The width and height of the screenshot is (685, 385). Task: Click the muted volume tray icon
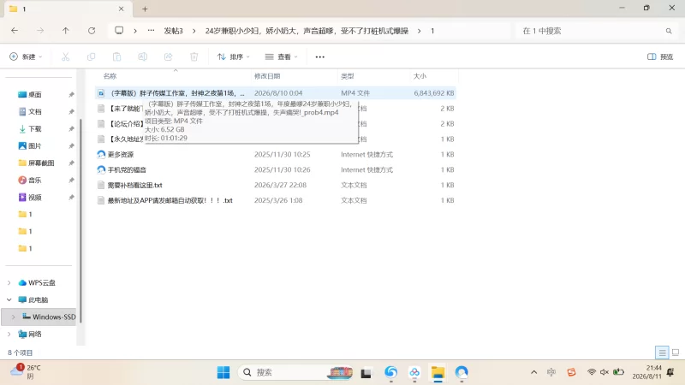tap(605, 372)
